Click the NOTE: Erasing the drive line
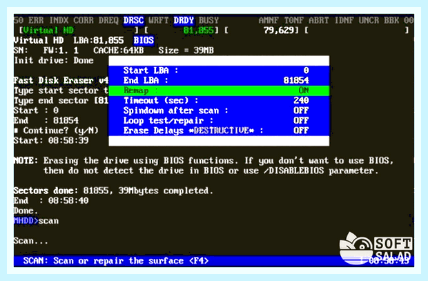This screenshot has width=428, height=281. pyautogui.click(x=204, y=161)
